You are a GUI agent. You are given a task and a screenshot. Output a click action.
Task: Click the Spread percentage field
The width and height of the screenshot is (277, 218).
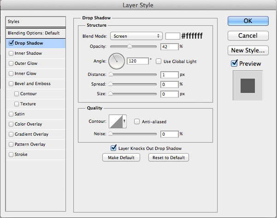tap(170, 85)
